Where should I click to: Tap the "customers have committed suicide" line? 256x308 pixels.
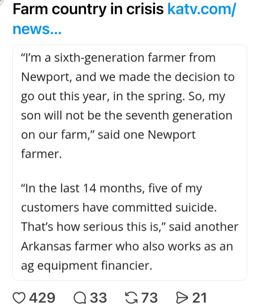pos(119,207)
